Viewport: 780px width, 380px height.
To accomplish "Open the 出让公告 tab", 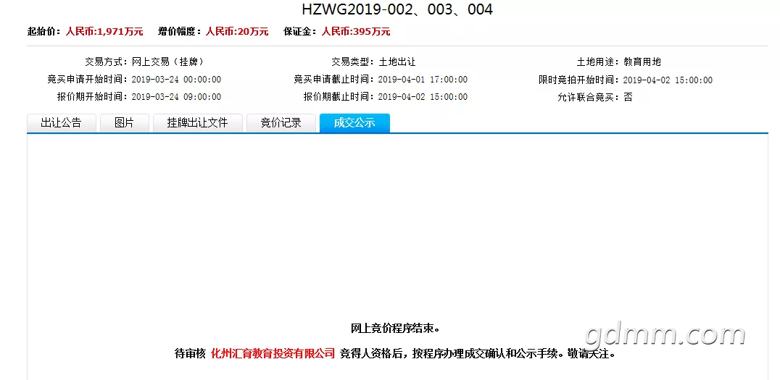I will click(61, 123).
